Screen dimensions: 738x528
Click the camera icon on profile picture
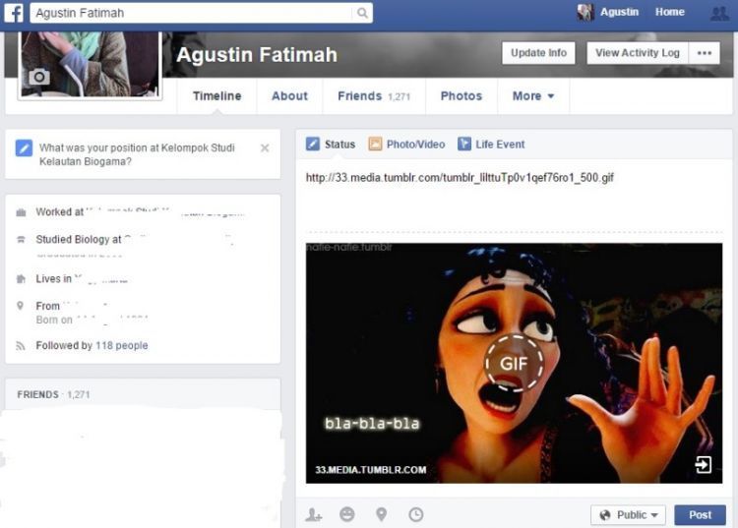click(39, 76)
